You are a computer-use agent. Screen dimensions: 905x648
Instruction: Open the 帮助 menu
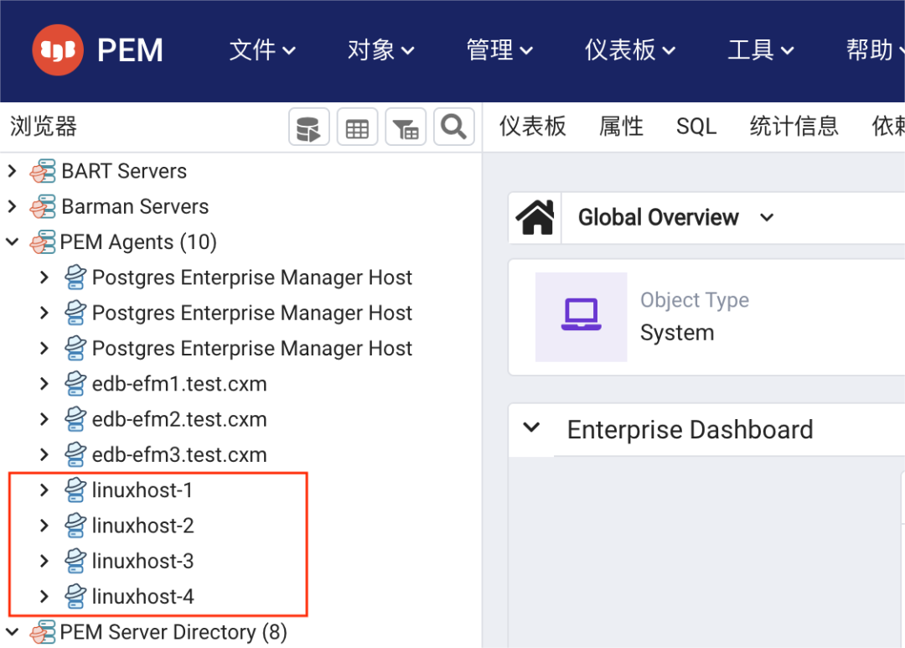click(x=875, y=50)
